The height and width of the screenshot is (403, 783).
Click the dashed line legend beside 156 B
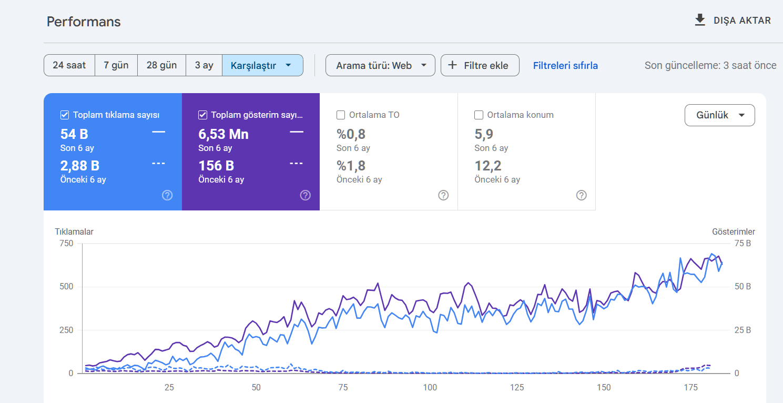[x=297, y=163]
